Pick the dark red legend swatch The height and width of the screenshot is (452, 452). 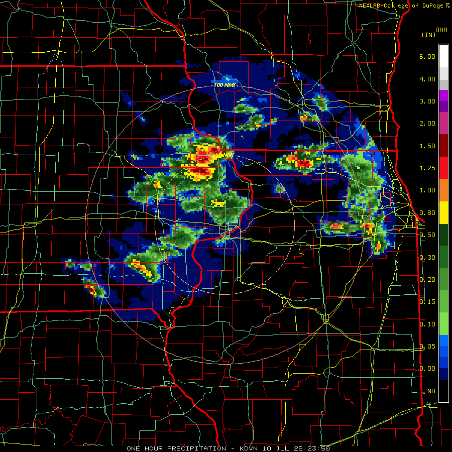pyautogui.click(x=443, y=146)
